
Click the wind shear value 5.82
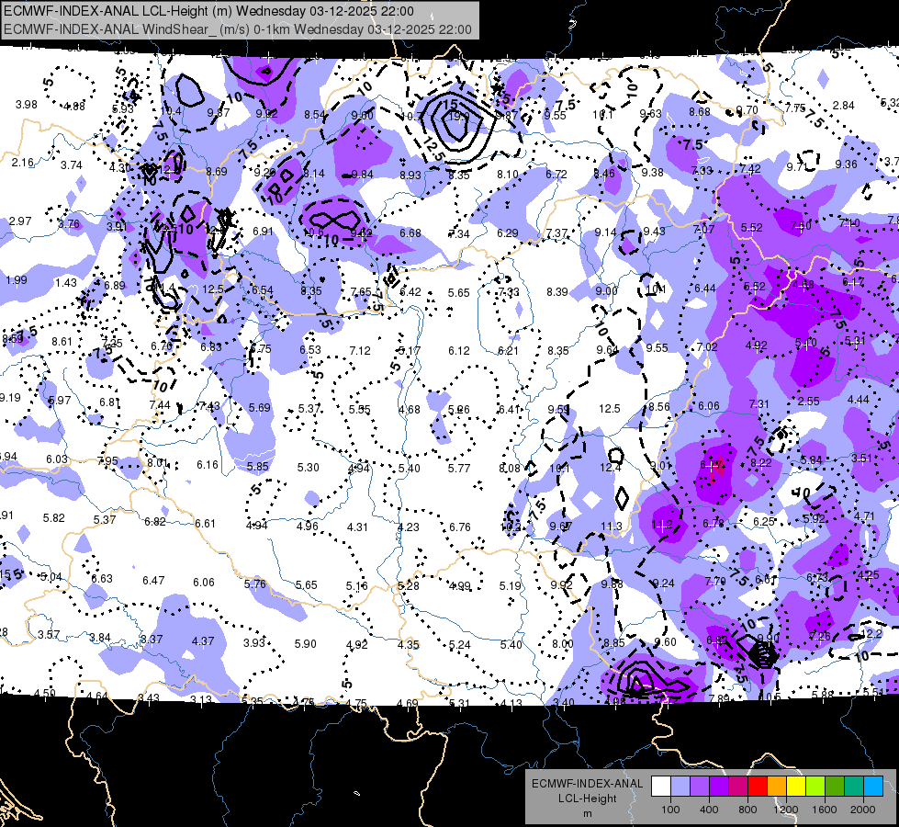pos(54,517)
